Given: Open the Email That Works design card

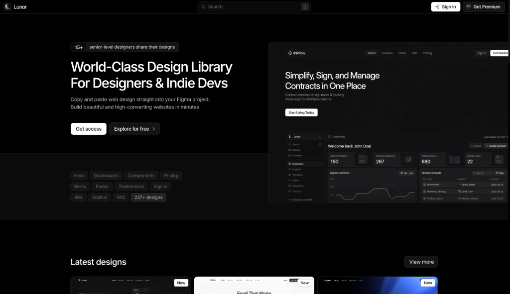Looking at the screenshot, I should (x=254, y=286).
